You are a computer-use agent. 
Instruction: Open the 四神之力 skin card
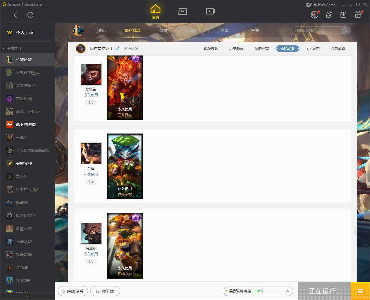pos(125,246)
